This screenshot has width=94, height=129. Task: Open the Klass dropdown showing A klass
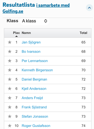[35, 21]
